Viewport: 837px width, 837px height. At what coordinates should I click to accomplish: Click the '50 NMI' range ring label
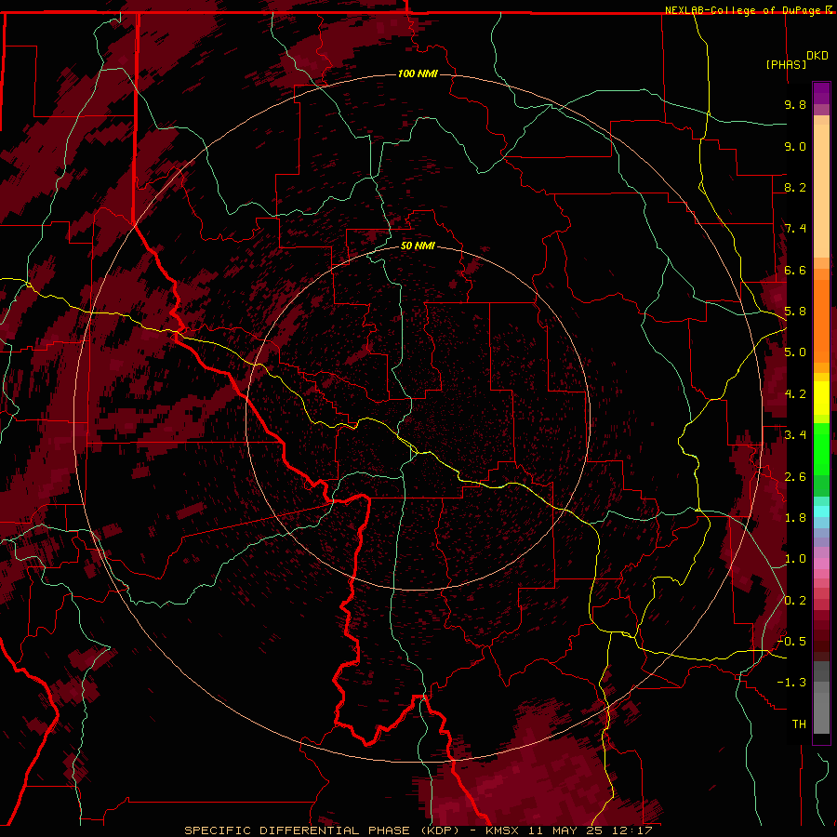pyautogui.click(x=418, y=246)
